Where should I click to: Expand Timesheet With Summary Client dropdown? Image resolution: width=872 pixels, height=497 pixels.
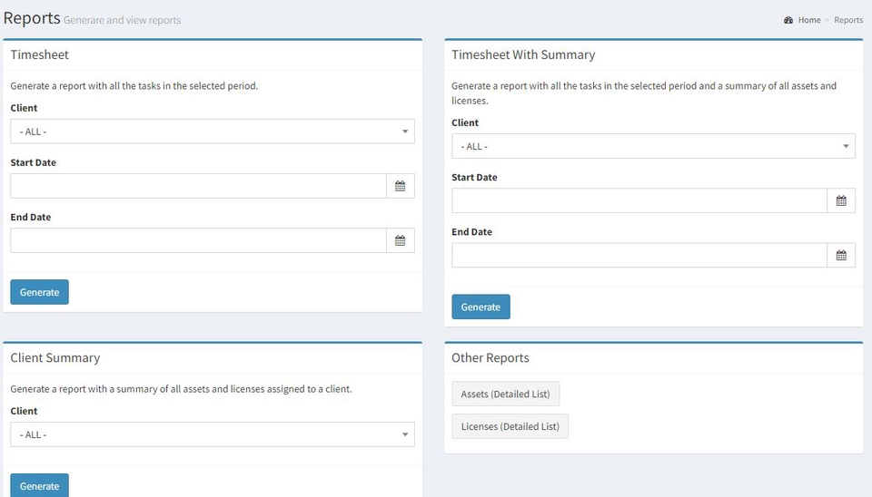653,146
